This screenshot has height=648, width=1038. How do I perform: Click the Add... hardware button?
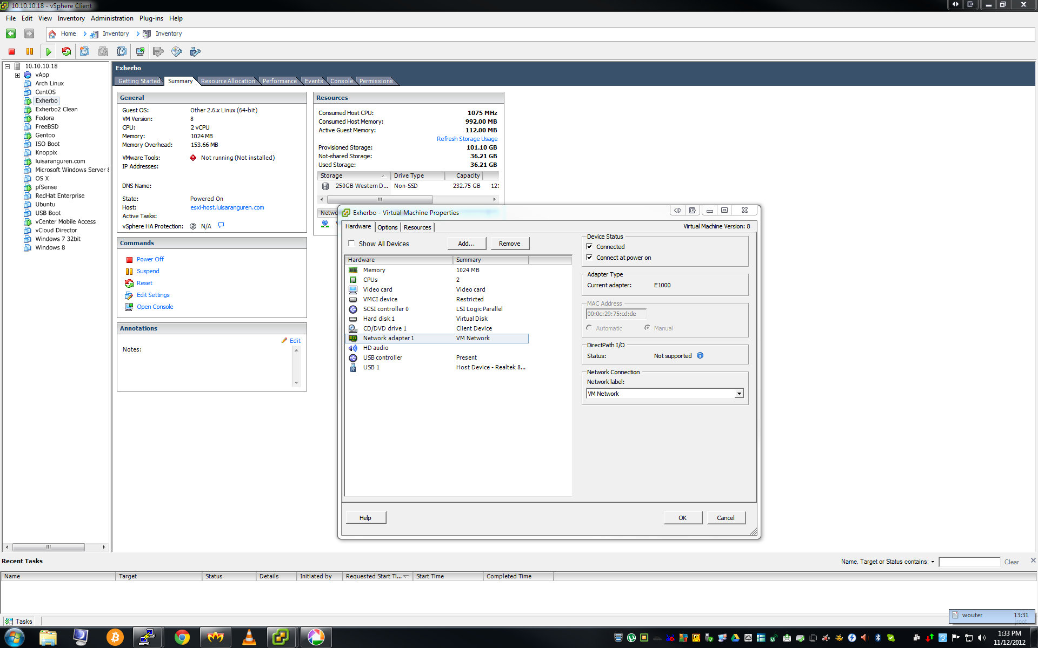pos(466,244)
